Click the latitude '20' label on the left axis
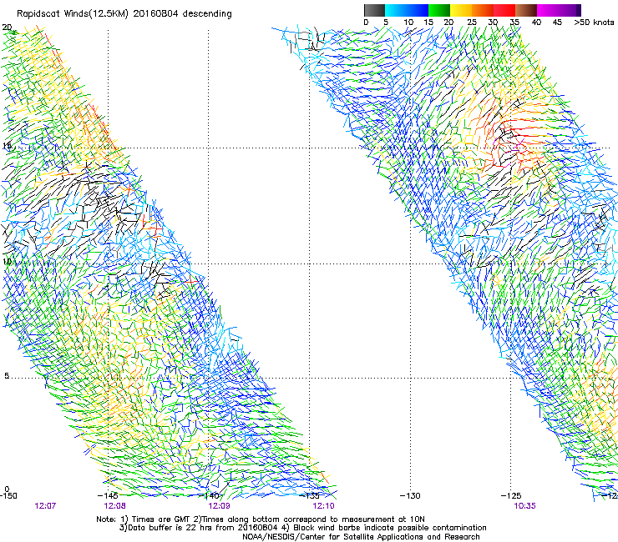 7,28
